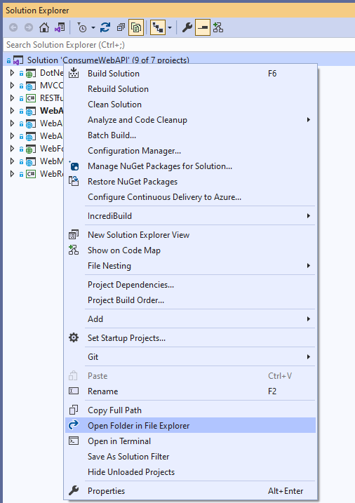
Task: Toggle the Preview Selected Items button
Action: (203, 27)
